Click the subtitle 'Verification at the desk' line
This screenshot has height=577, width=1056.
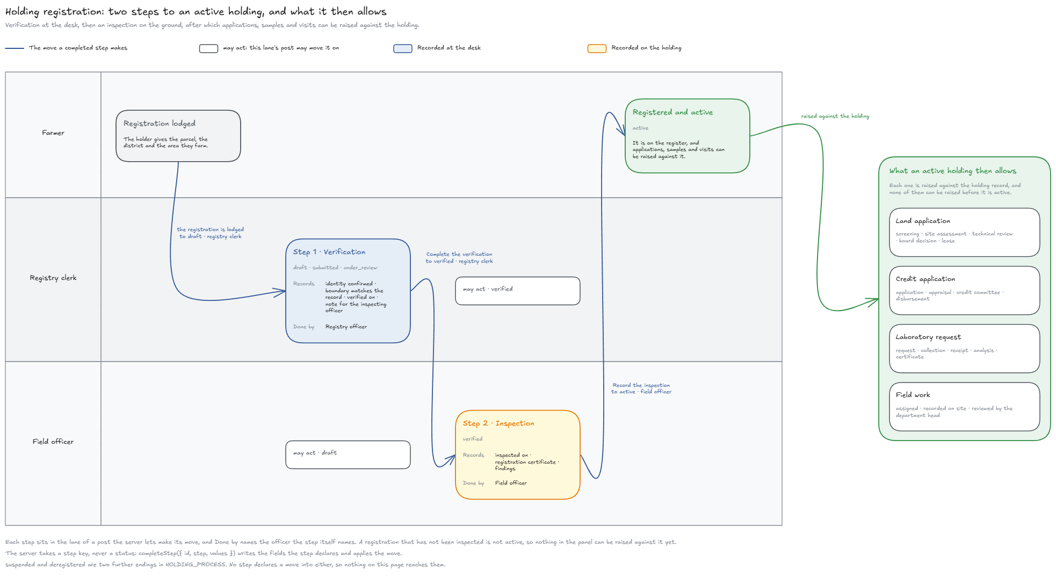click(x=212, y=25)
